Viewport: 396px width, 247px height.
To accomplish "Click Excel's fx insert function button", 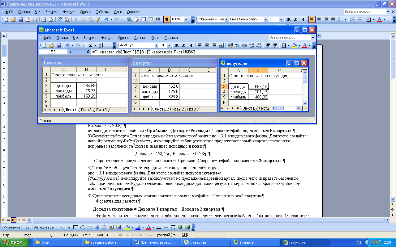I will (x=88, y=52).
